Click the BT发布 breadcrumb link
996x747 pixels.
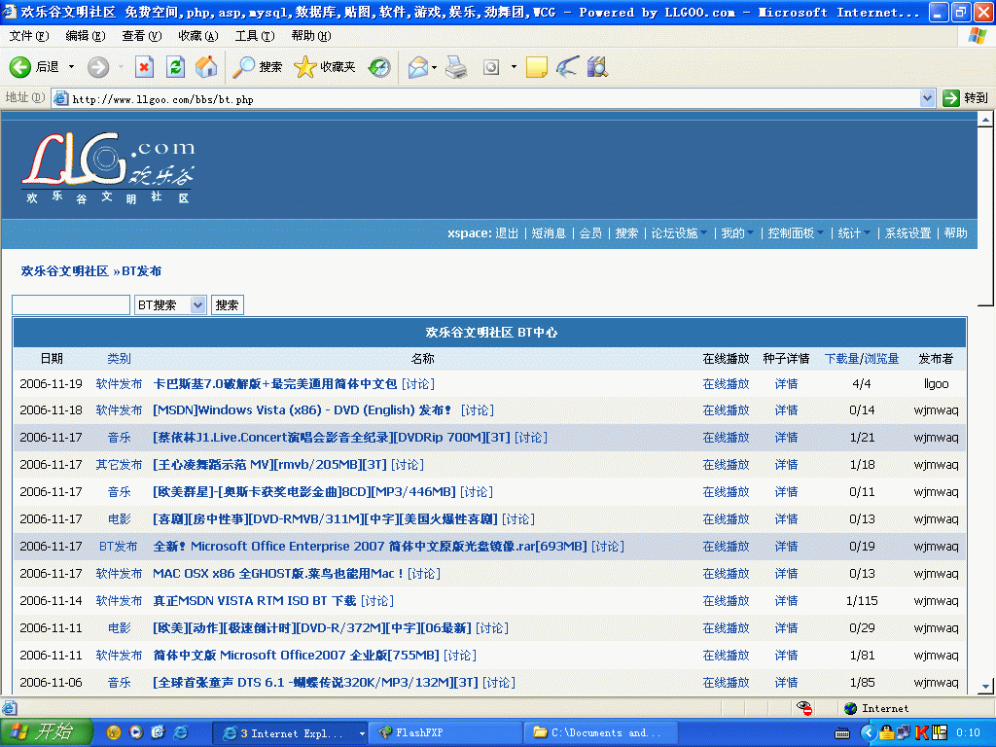(142, 271)
